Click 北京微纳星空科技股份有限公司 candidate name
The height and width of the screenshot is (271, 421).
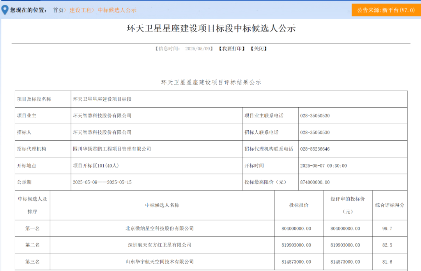click(159, 228)
